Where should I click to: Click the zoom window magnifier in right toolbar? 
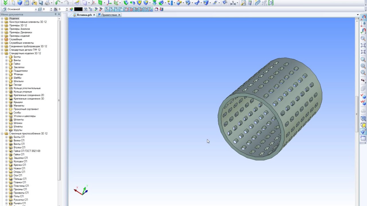[363, 38]
